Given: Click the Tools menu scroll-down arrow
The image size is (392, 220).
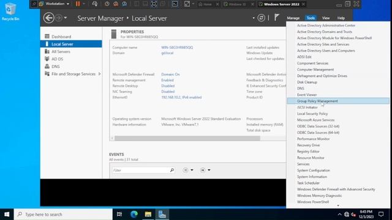Looking at the screenshot, I should [x=338, y=206].
